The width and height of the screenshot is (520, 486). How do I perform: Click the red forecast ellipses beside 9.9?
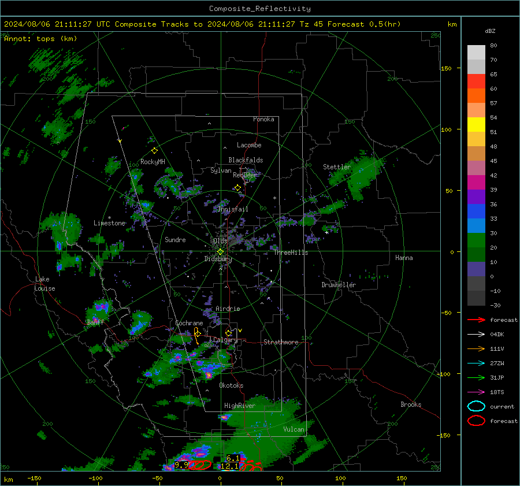(x=200, y=465)
